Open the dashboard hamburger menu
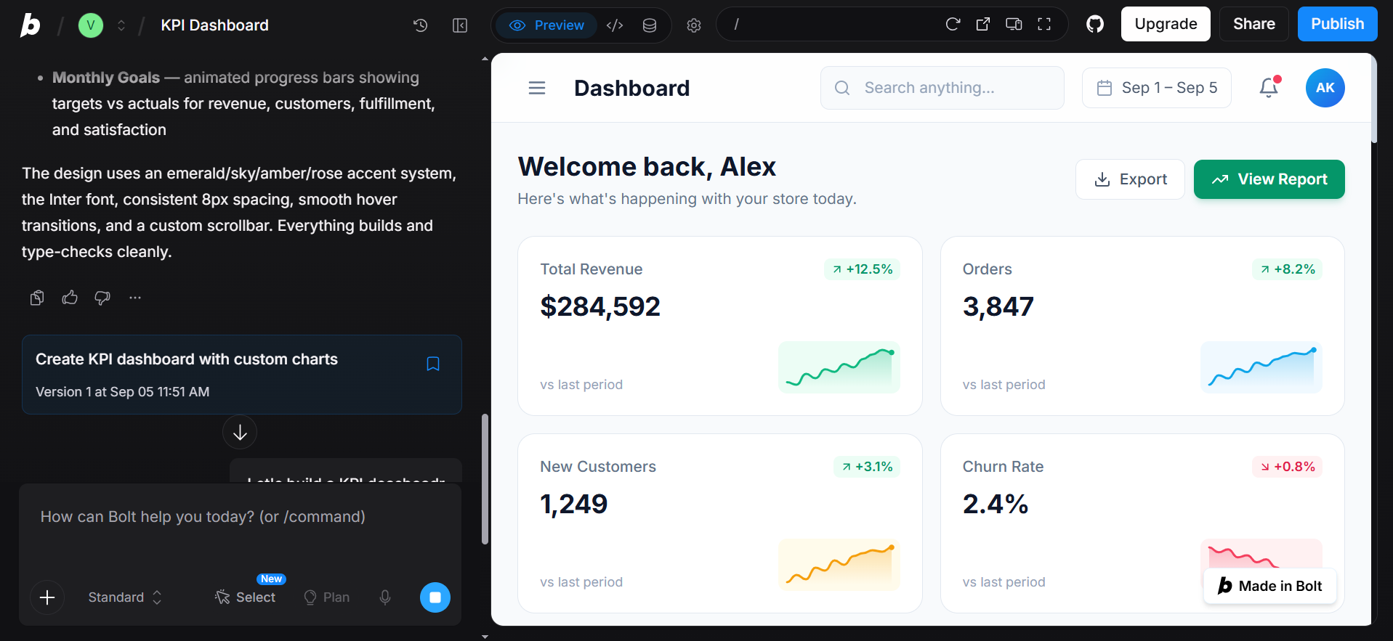Viewport: 1393px width, 641px height. click(x=537, y=88)
